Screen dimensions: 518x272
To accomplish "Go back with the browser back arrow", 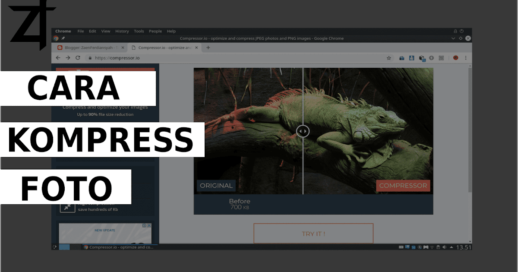I will point(58,57).
